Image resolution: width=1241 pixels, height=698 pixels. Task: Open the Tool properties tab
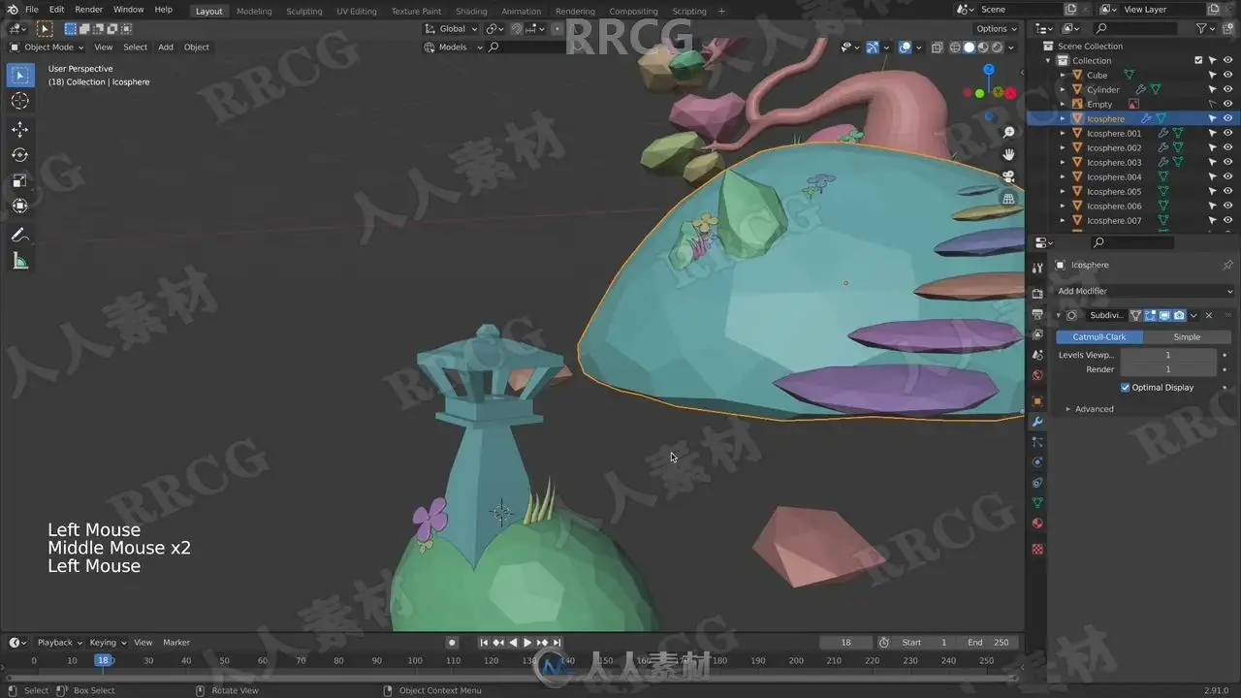tap(1037, 268)
